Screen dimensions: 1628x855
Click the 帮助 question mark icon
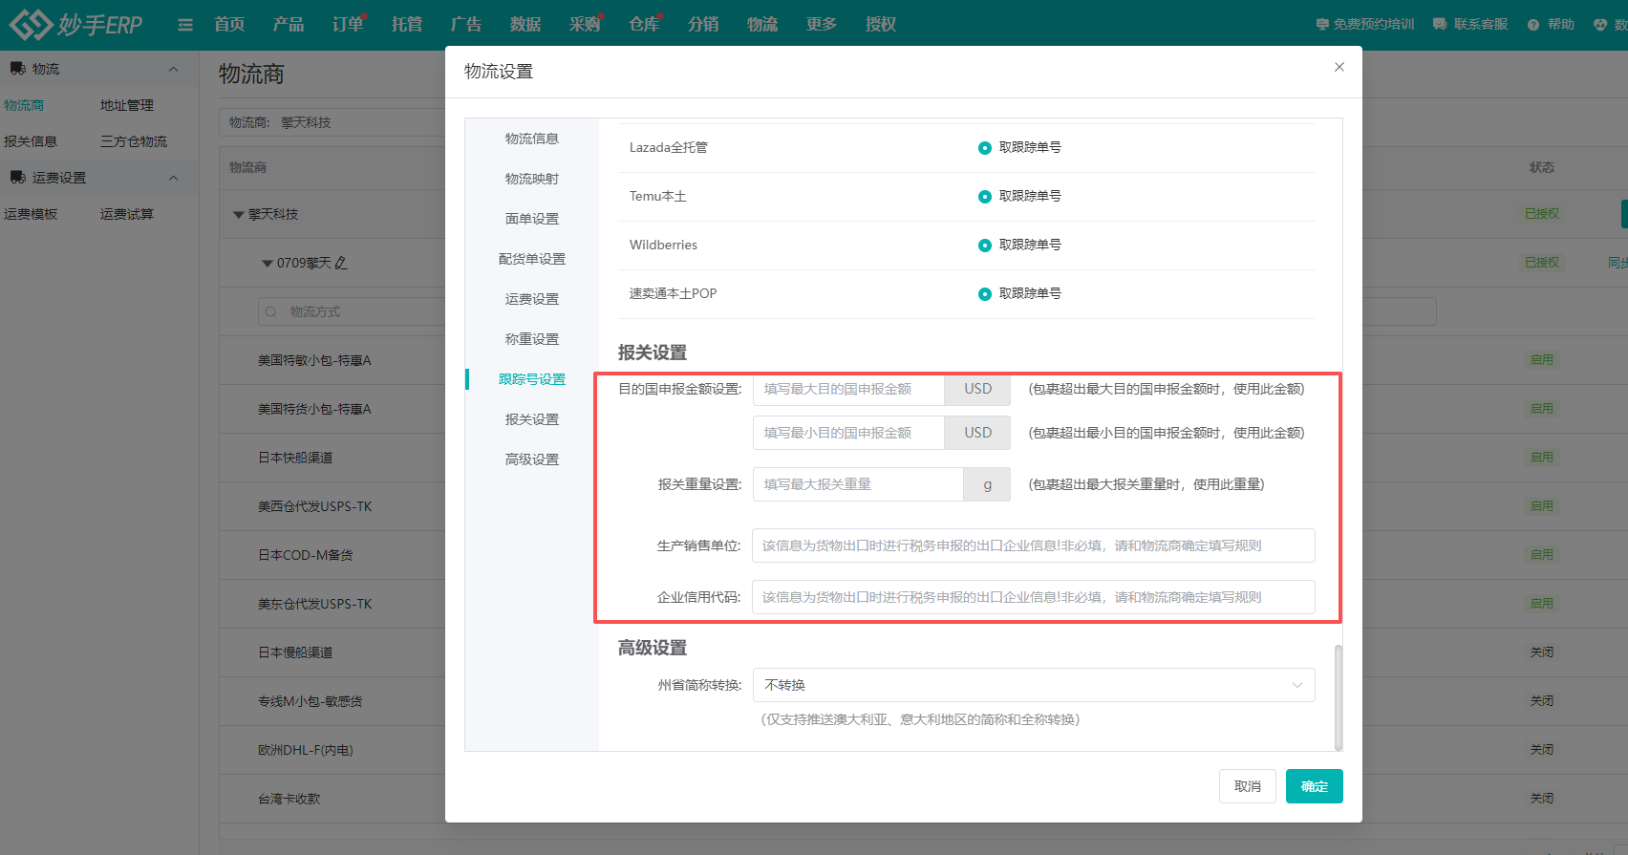1532,25
